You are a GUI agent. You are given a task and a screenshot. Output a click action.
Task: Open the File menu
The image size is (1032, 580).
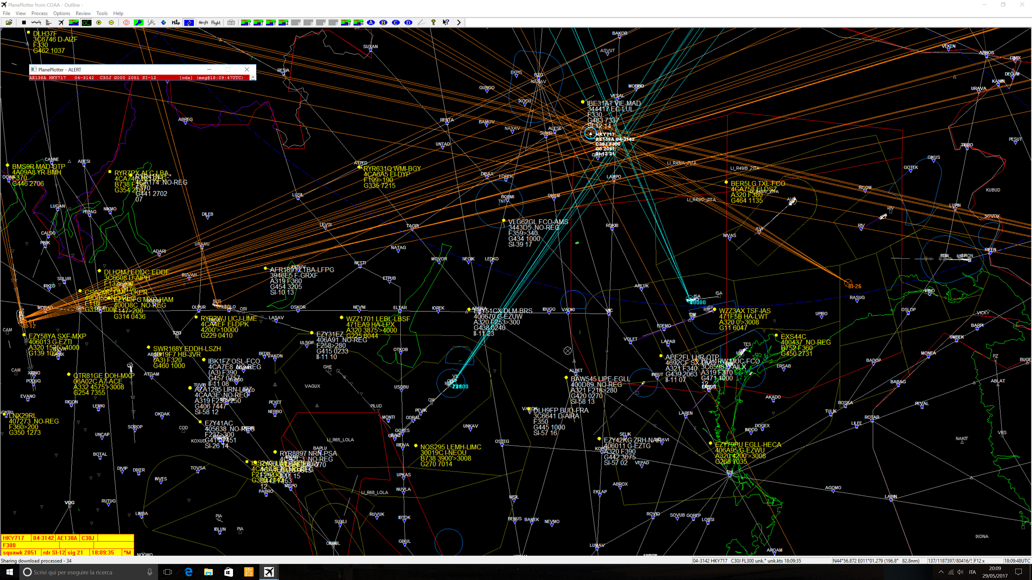pos(6,13)
